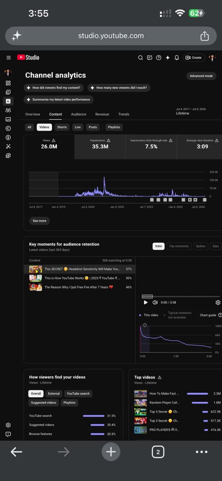Screen dimensions: 222x481
Task: Open the hamburger navigation menu
Action: point(8,57)
